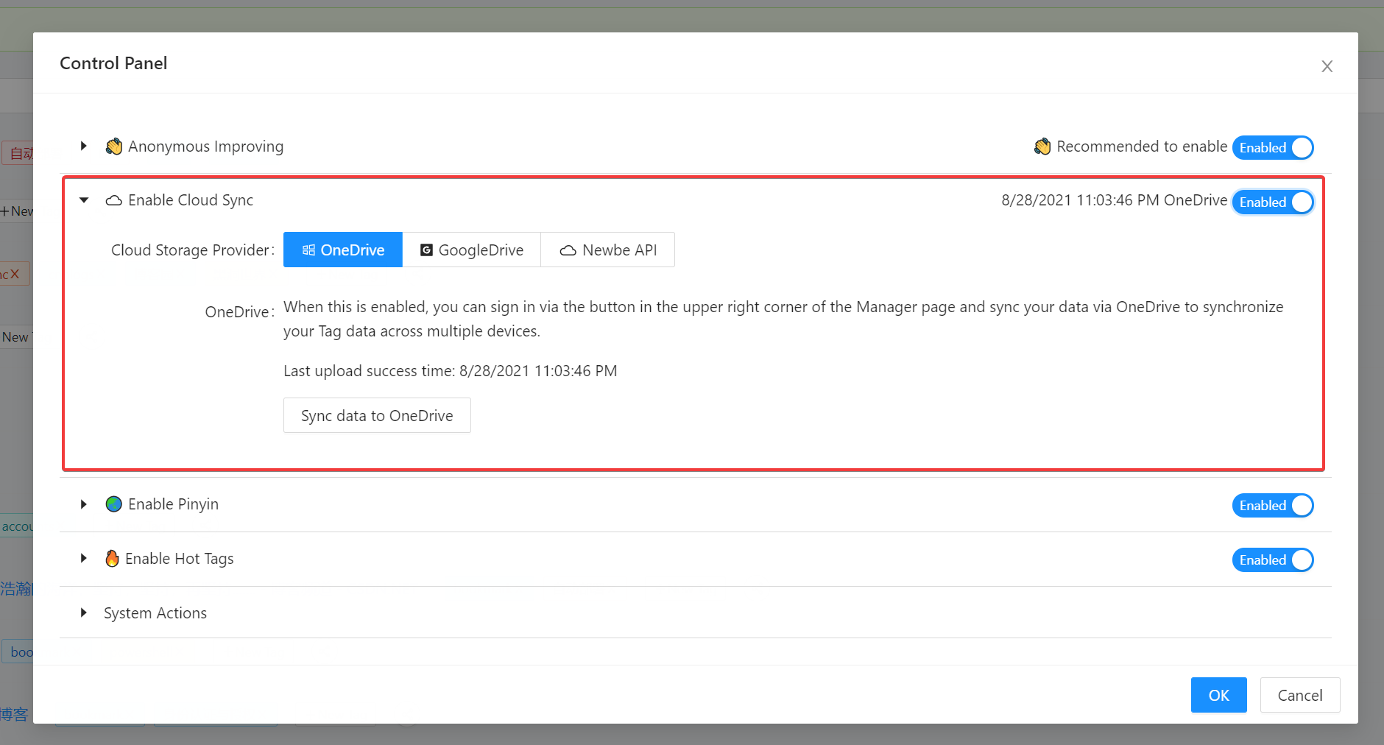Image resolution: width=1384 pixels, height=745 pixels.
Task: Click the globe icon beside Enable Pinyin
Action: [x=113, y=504]
